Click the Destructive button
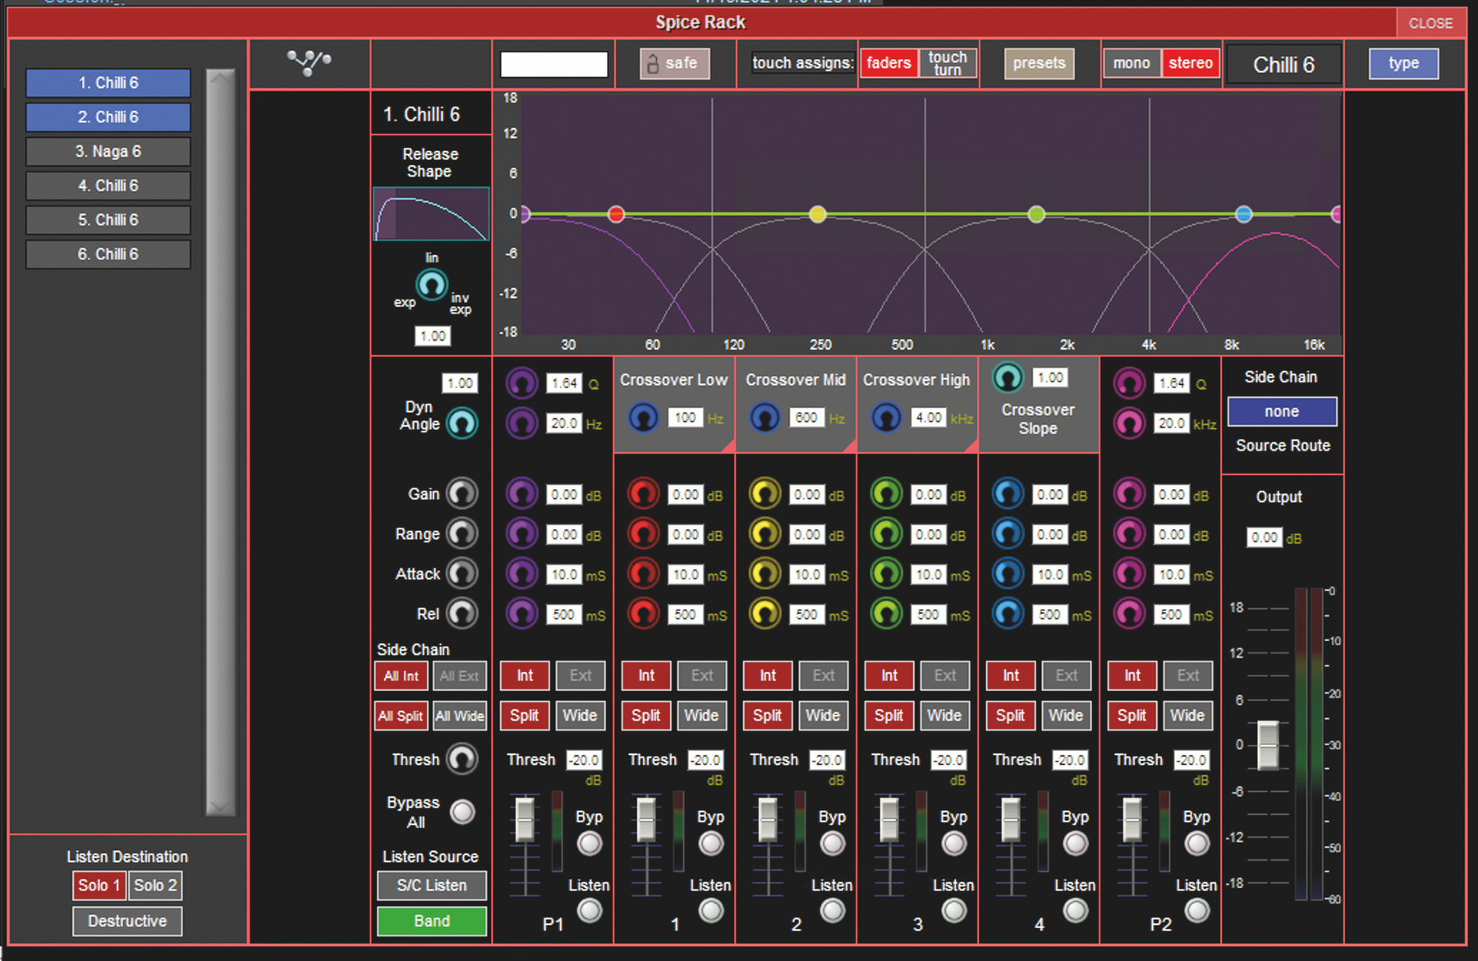 127,921
